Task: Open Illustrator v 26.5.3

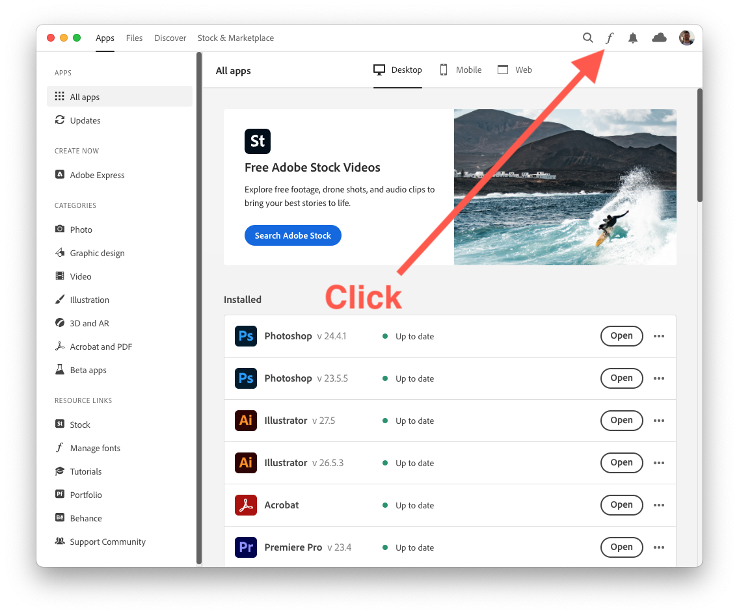Action: click(622, 462)
